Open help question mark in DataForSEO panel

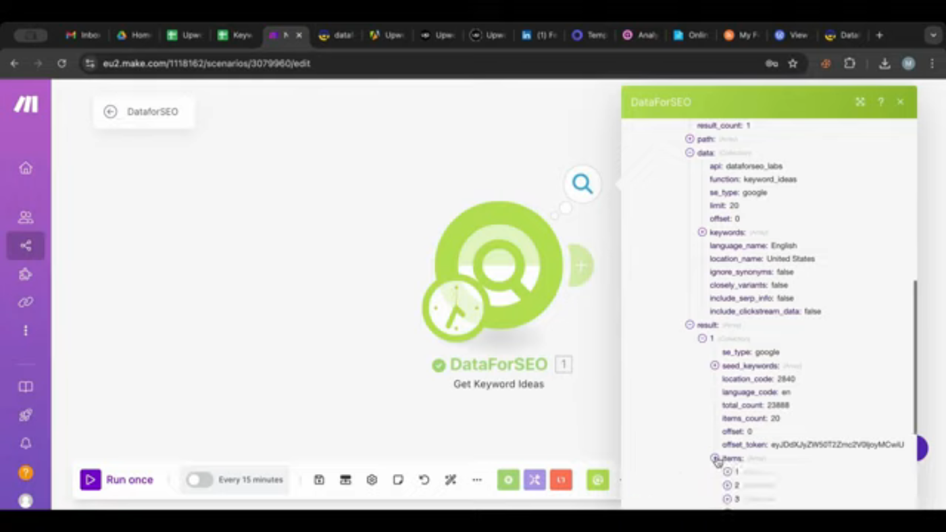pyautogui.click(x=880, y=102)
